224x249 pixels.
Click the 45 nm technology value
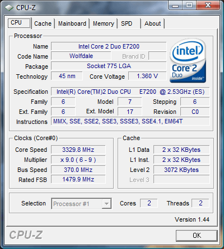pos(67,76)
